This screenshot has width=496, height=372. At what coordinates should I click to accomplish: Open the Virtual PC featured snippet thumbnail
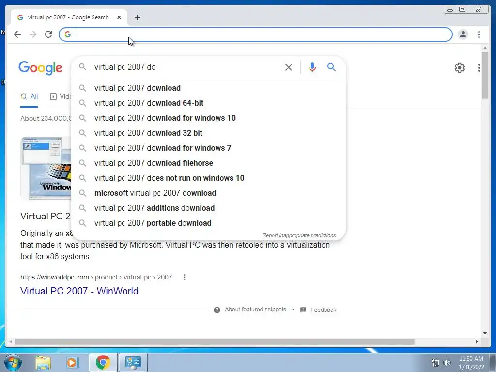point(46,168)
